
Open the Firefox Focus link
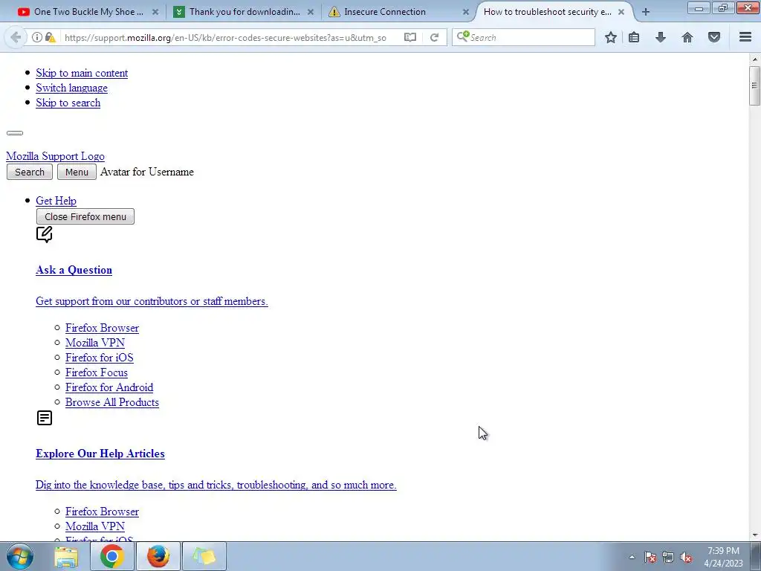97,372
